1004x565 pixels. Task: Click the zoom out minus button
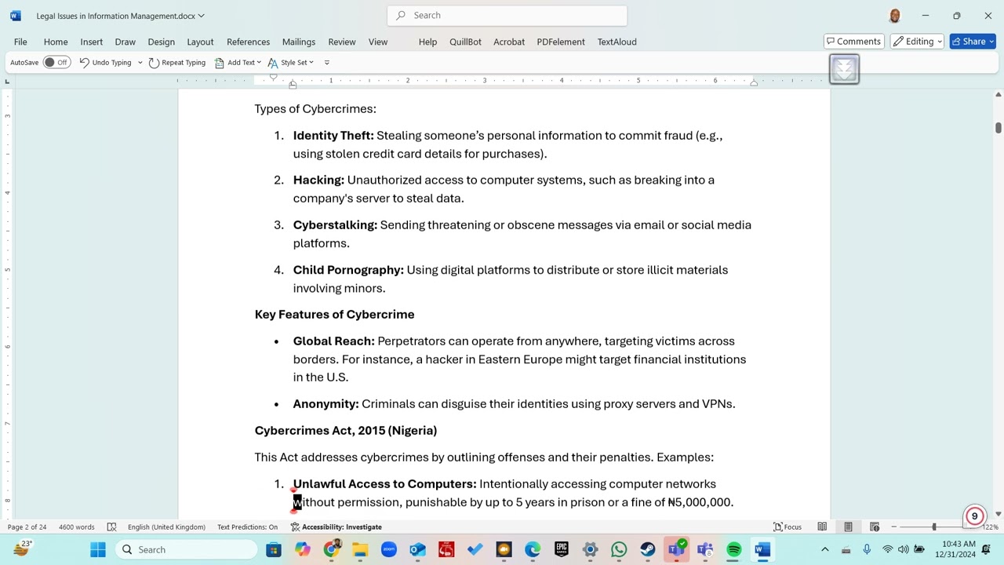893,527
